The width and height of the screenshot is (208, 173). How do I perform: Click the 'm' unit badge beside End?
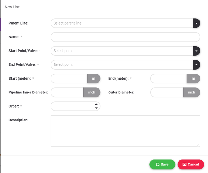coord(193,79)
